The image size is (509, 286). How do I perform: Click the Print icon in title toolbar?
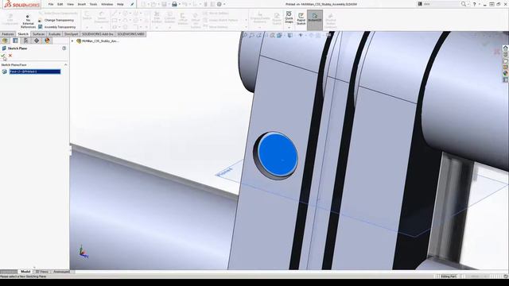(174, 4)
